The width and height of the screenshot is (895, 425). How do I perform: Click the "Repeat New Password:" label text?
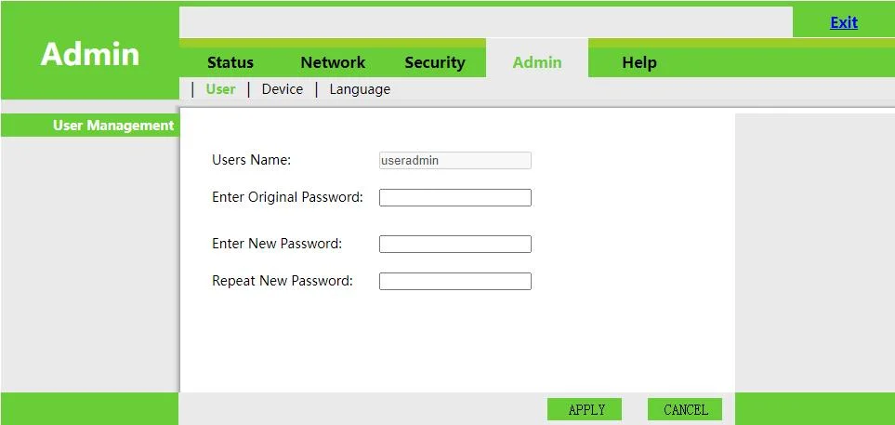283,281
